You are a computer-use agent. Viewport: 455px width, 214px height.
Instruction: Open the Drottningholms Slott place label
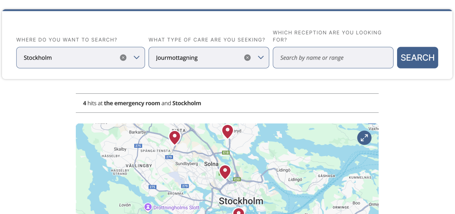point(176,208)
